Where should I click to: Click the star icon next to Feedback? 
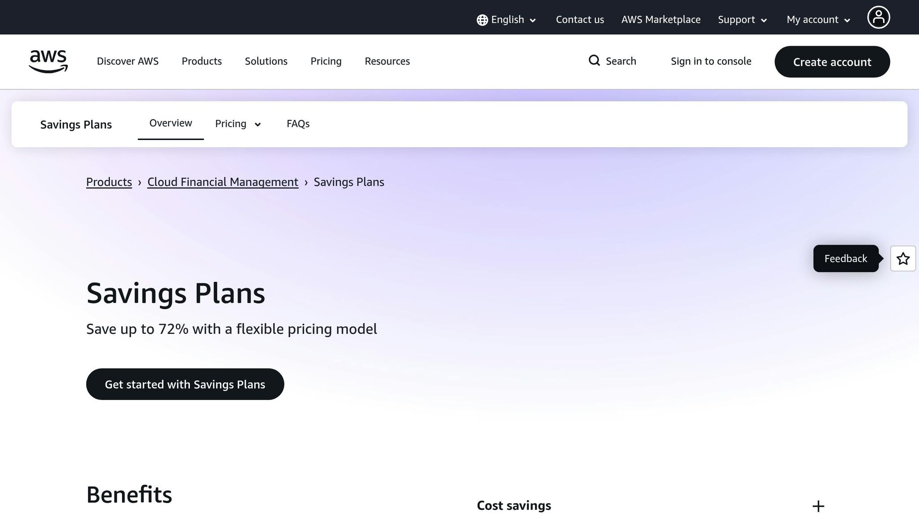tap(903, 258)
